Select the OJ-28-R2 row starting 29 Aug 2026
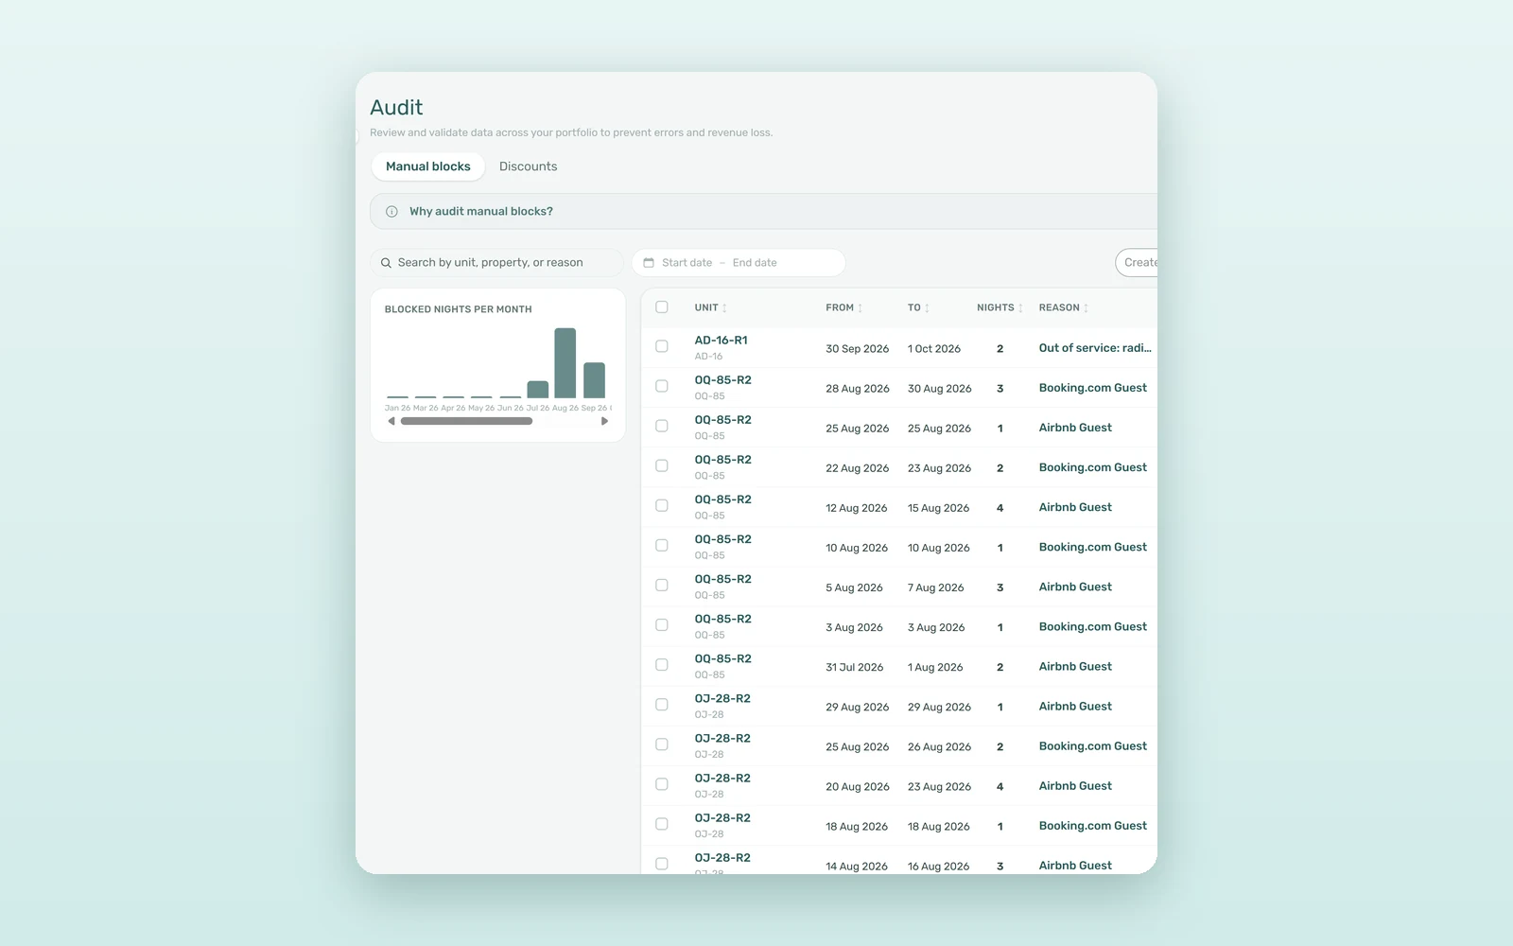Screen dimensions: 1513x946 tap(662, 705)
